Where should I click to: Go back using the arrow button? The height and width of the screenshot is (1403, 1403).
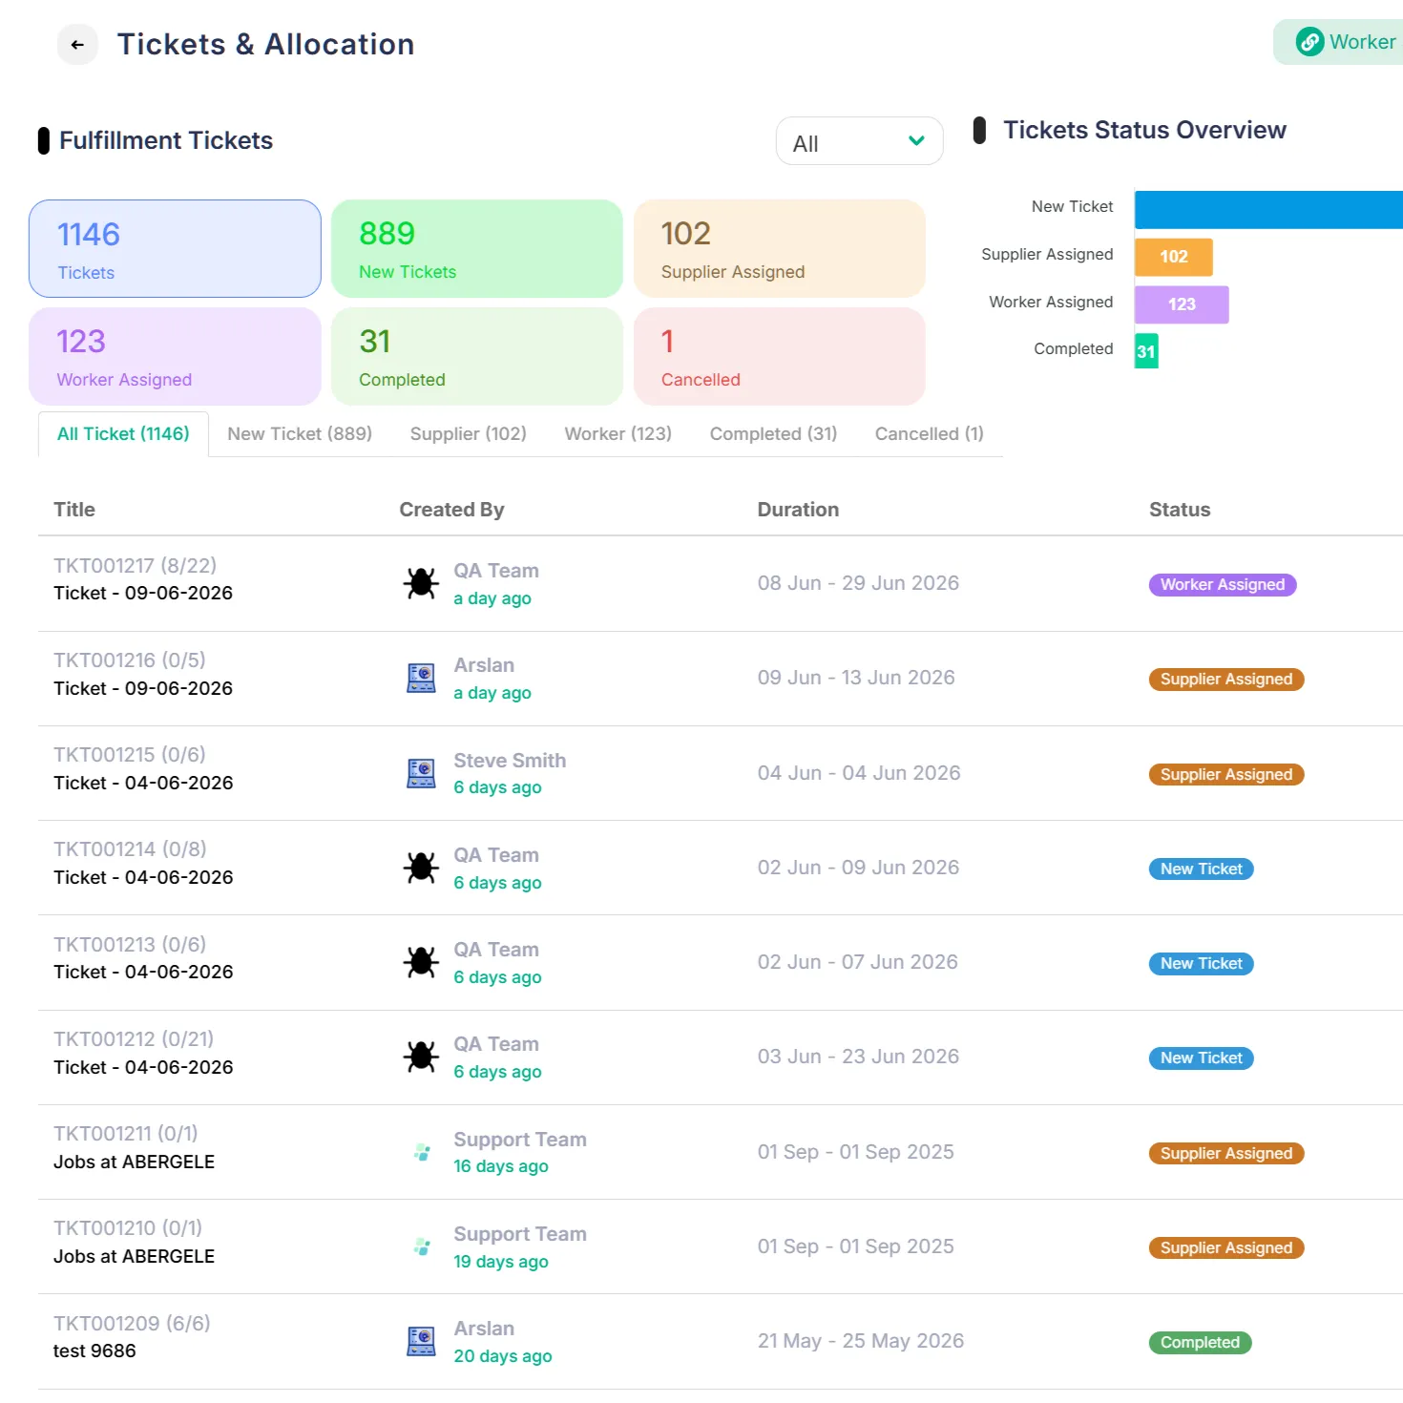click(x=77, y=45)
